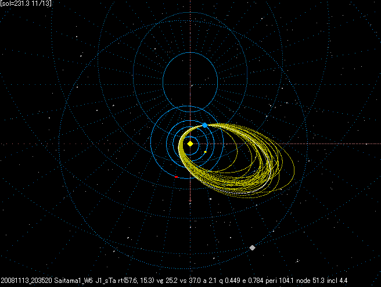Viewport: 381px width, 287px height.
Task: Click the vs 37.0 velocity value
Action: [x=190, y=281]
